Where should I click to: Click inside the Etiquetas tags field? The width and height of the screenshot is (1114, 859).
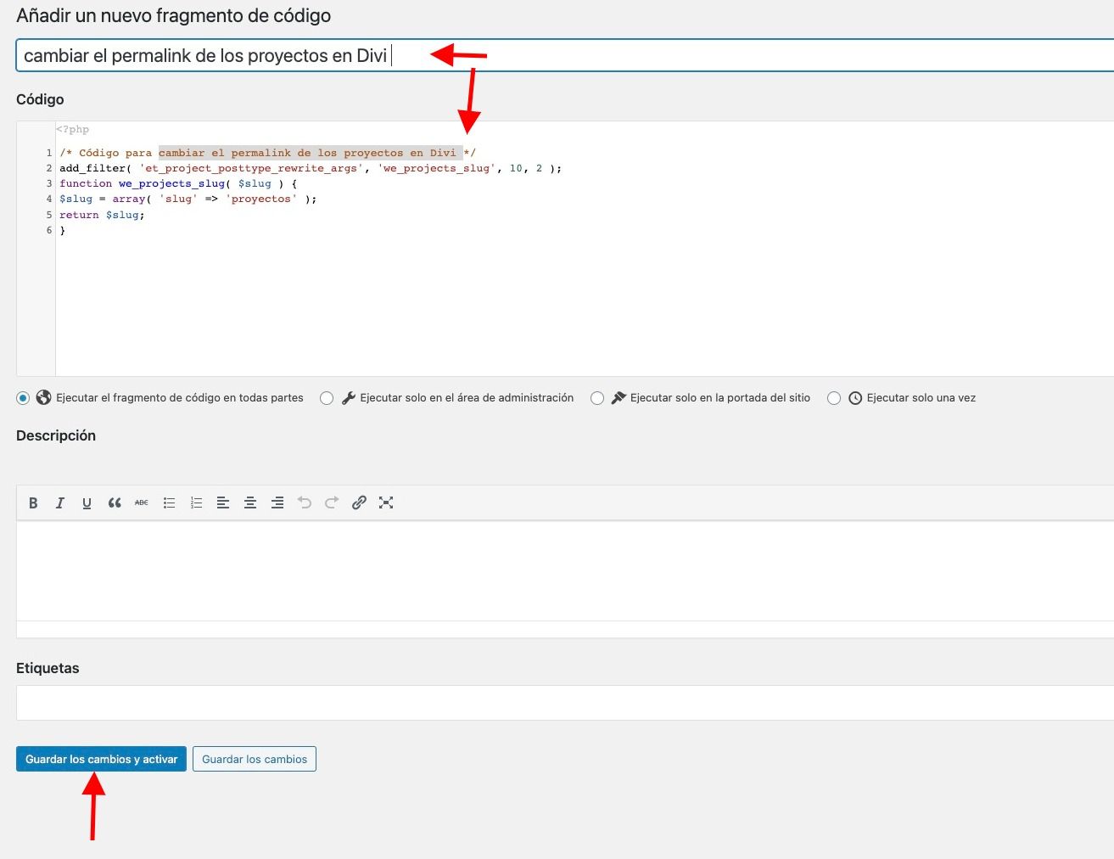pyautogui.click(x=565, y=703)
